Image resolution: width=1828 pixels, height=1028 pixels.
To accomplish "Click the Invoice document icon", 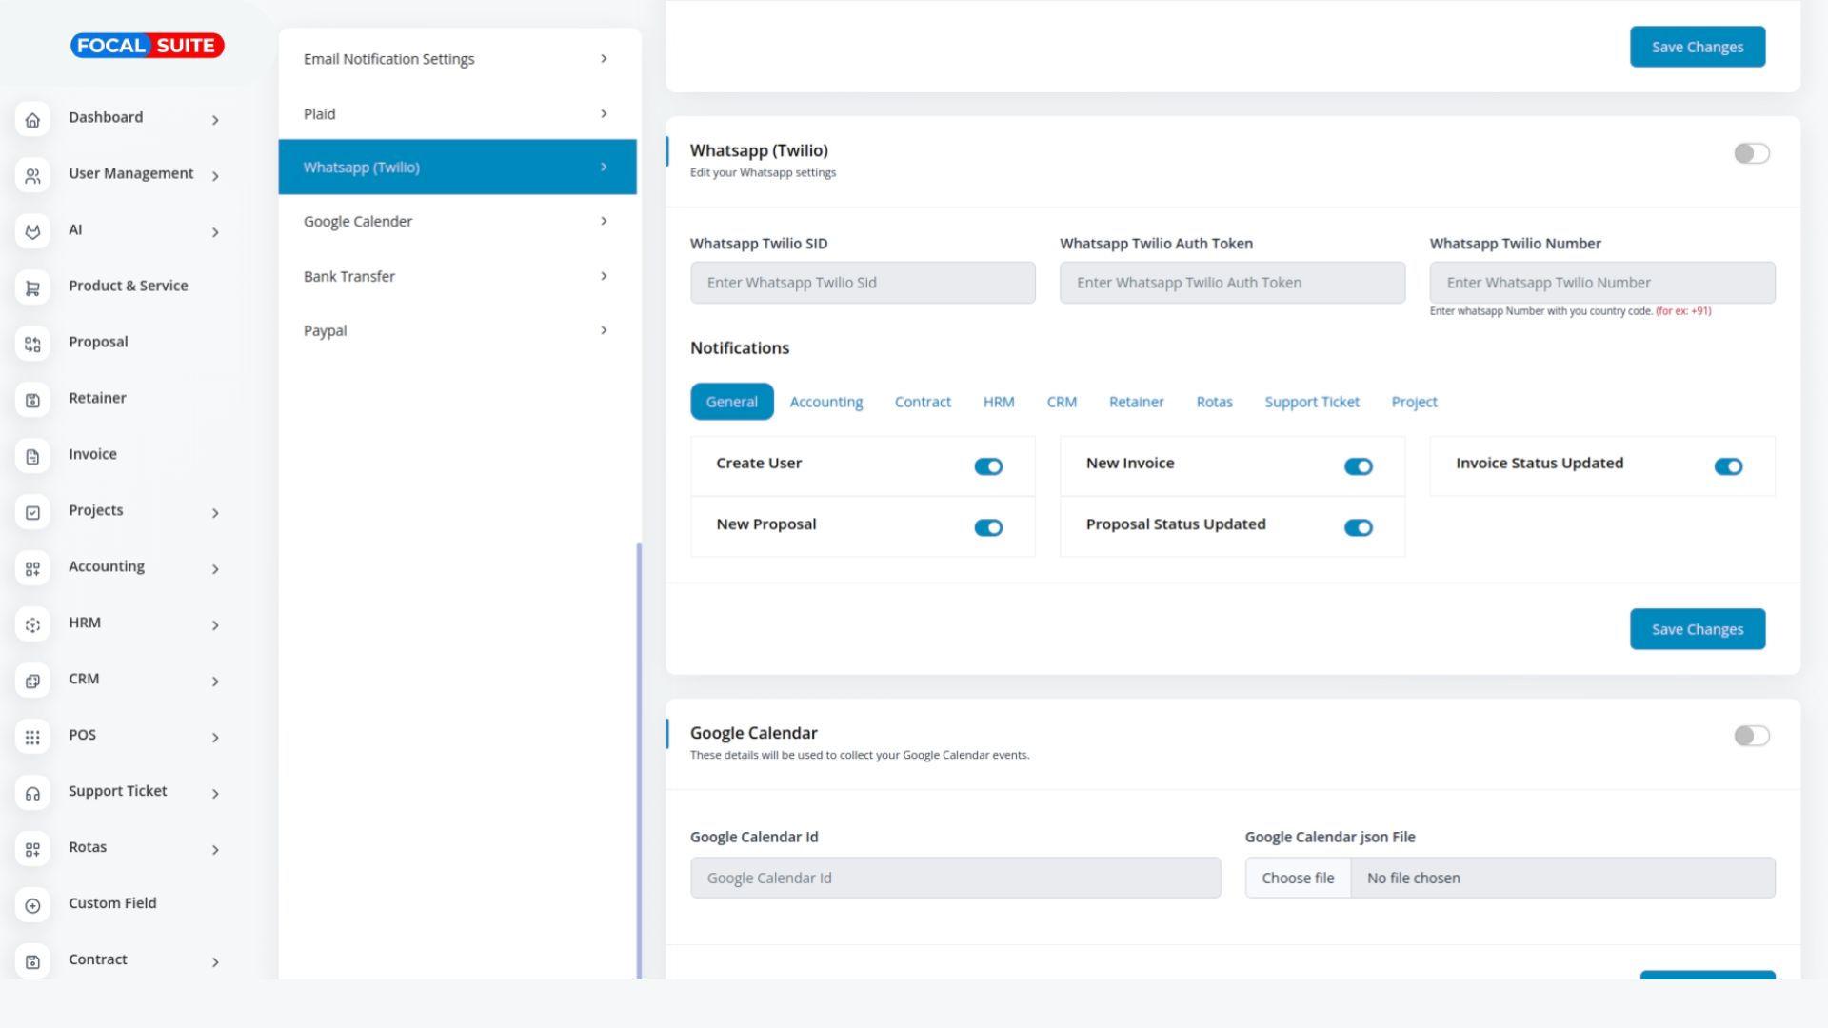I will tap(32, 456).
